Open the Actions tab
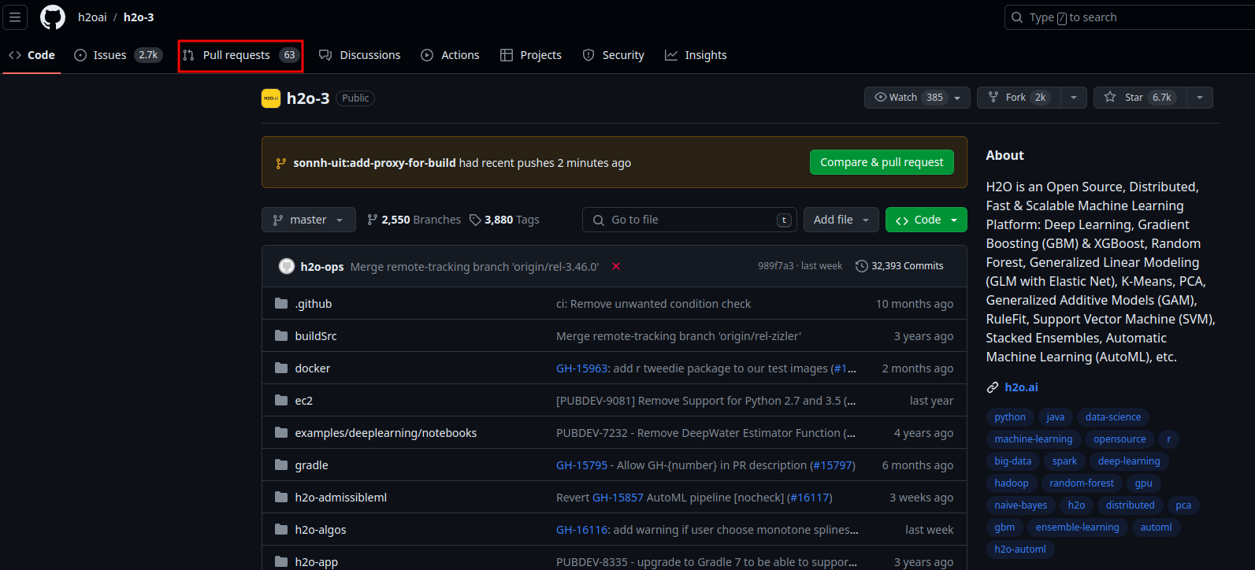 pos(451,55)
